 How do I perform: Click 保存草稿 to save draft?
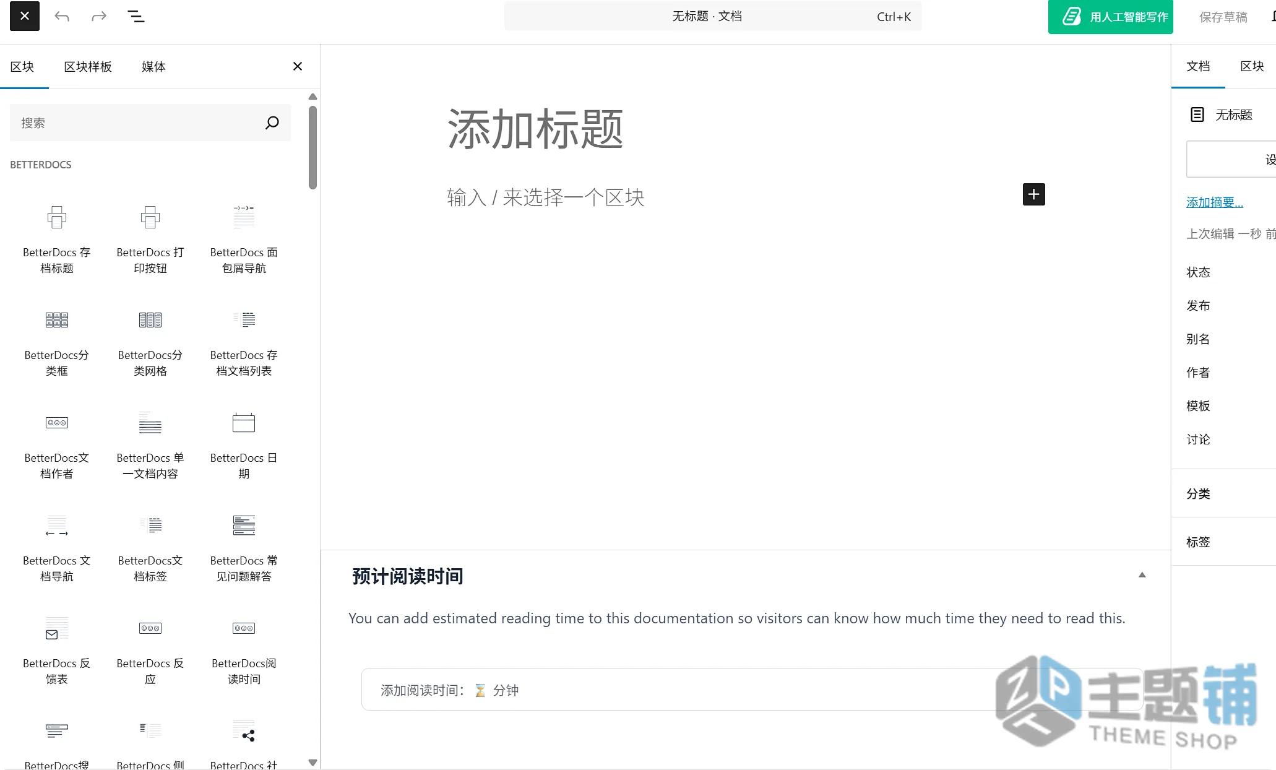tap(1223, 17)
